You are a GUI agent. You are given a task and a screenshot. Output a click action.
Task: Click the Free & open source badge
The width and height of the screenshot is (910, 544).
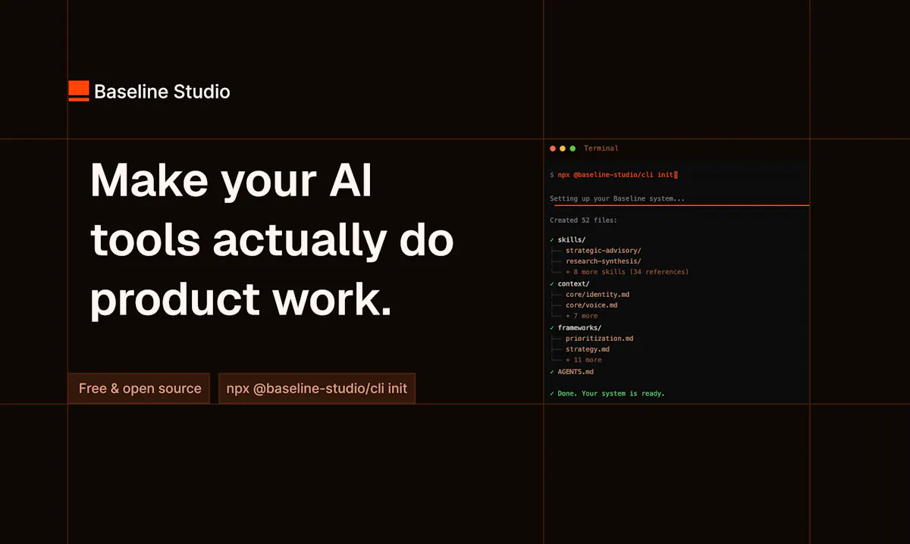tap(140, 389)
